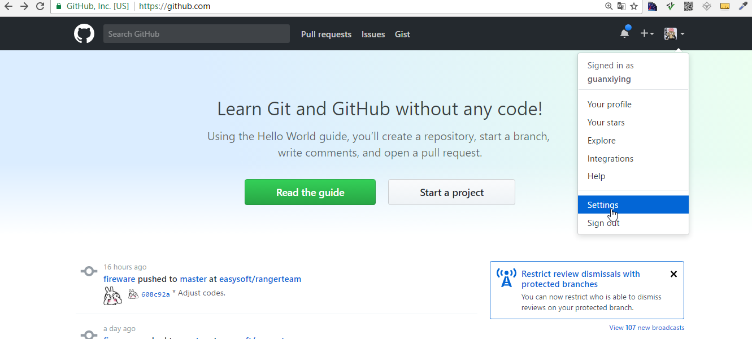Click the user avatar menu
The height and width of the screenshot is (339, 752).
click(674, 34)
